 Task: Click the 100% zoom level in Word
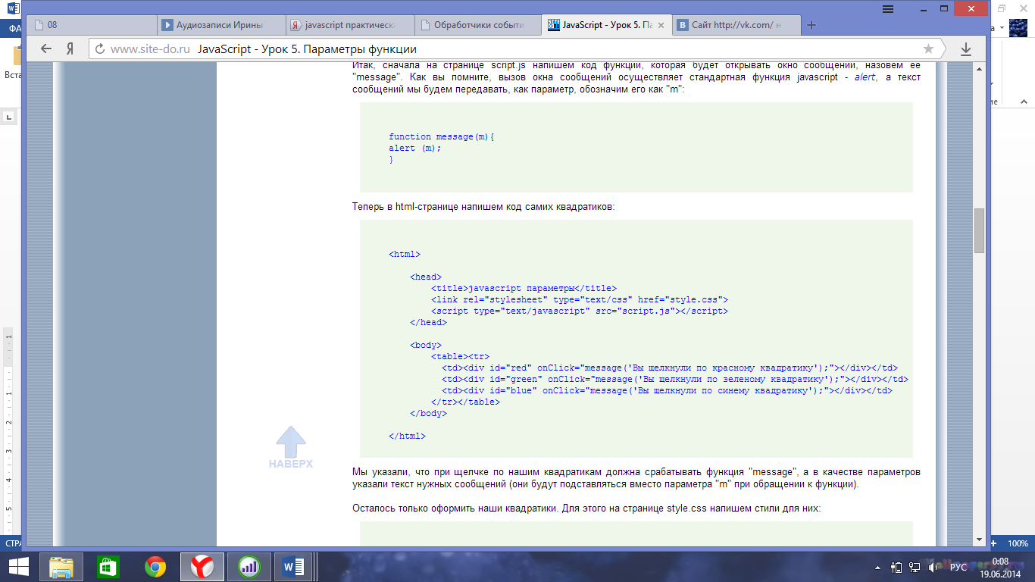(x=1018, y=543)
